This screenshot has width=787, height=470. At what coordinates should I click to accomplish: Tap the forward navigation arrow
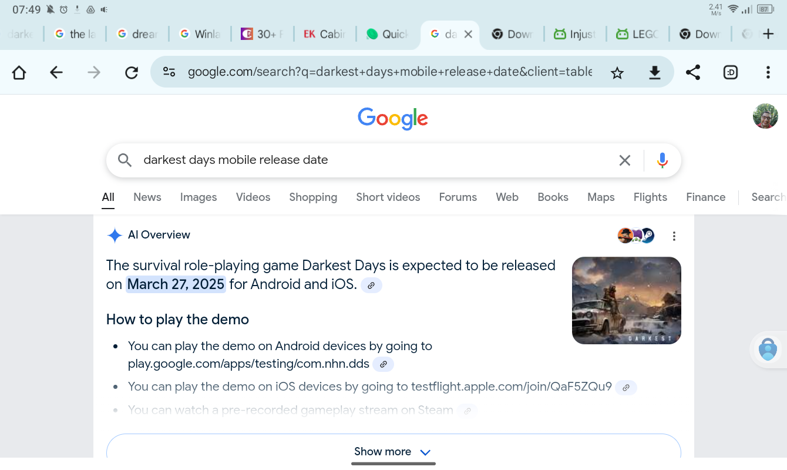tap(94, 72)
